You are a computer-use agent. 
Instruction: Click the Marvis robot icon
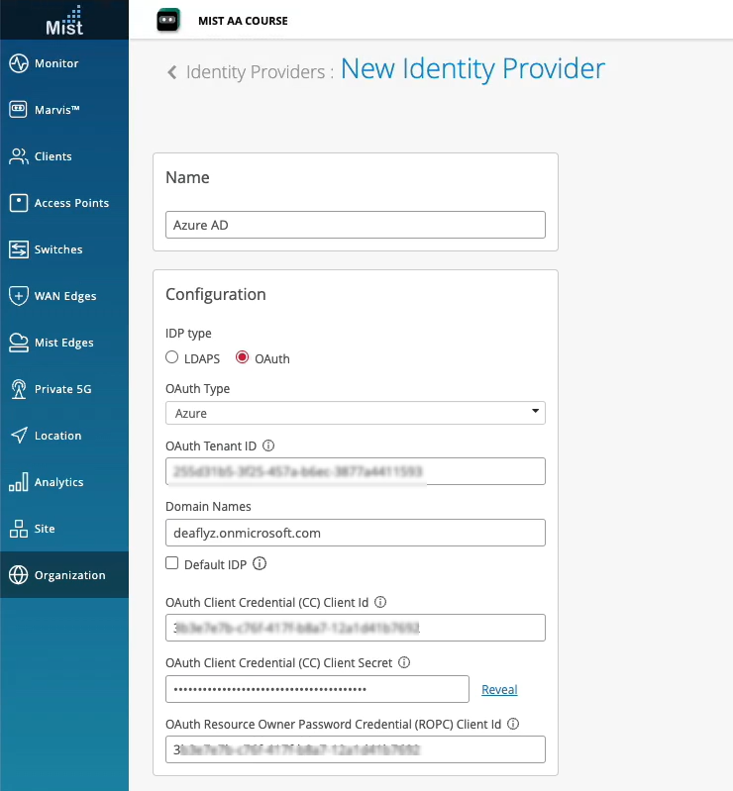coord(19,110)
